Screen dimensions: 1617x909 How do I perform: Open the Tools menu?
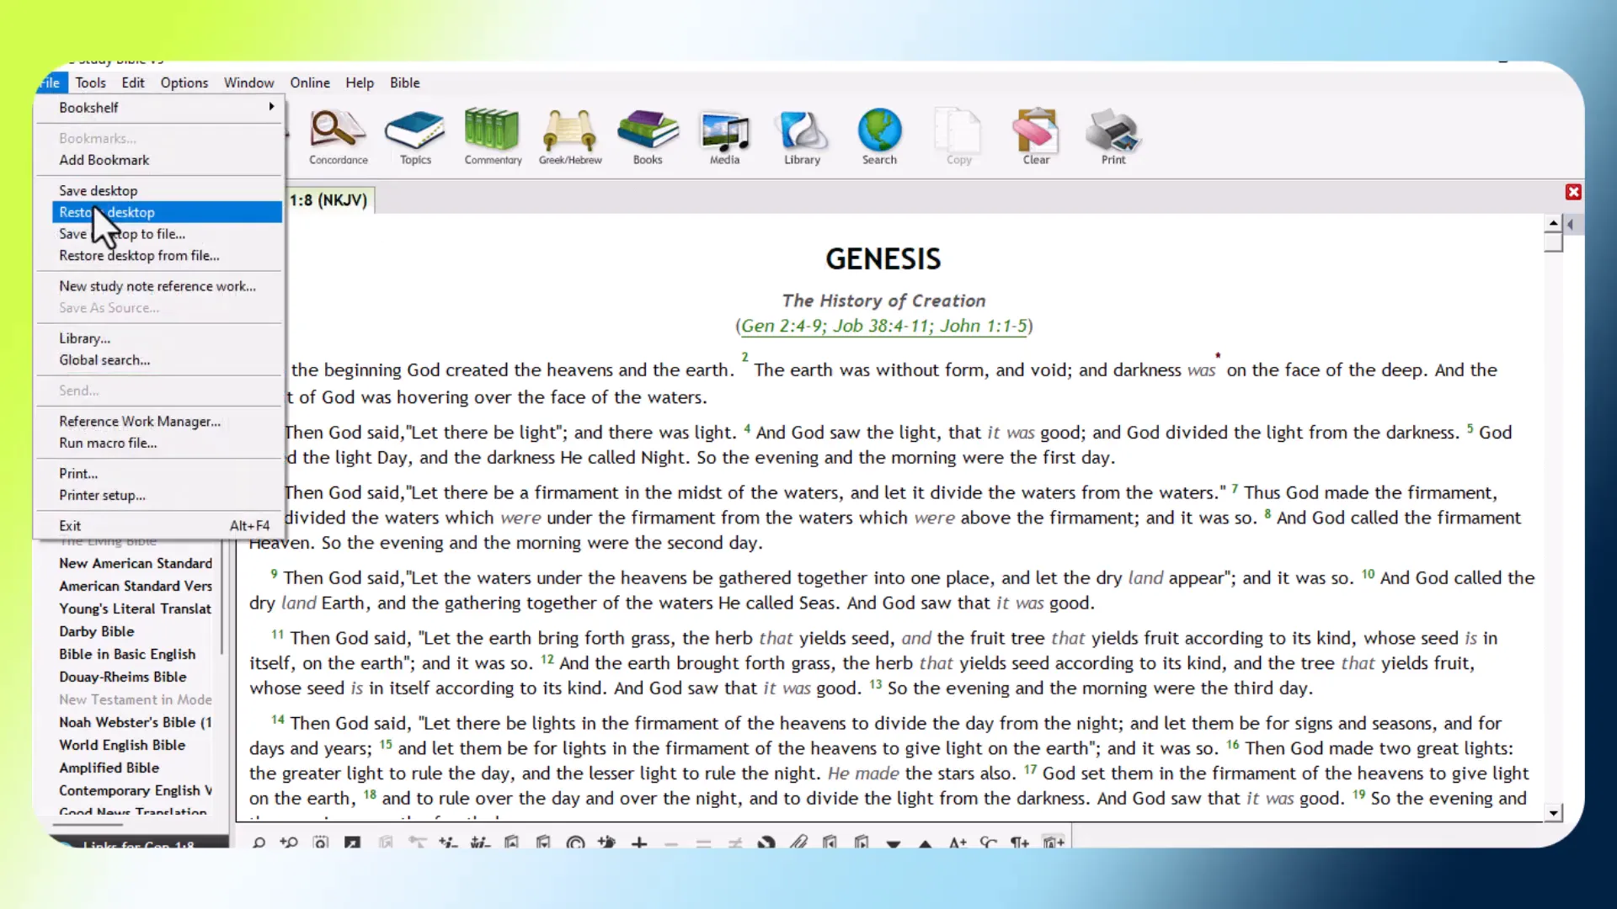[90, 82]
